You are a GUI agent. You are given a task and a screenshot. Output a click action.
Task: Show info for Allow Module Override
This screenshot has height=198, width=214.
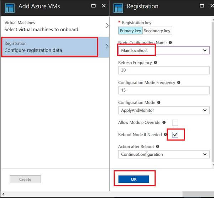pyautogui.click(x=164, y=122)
